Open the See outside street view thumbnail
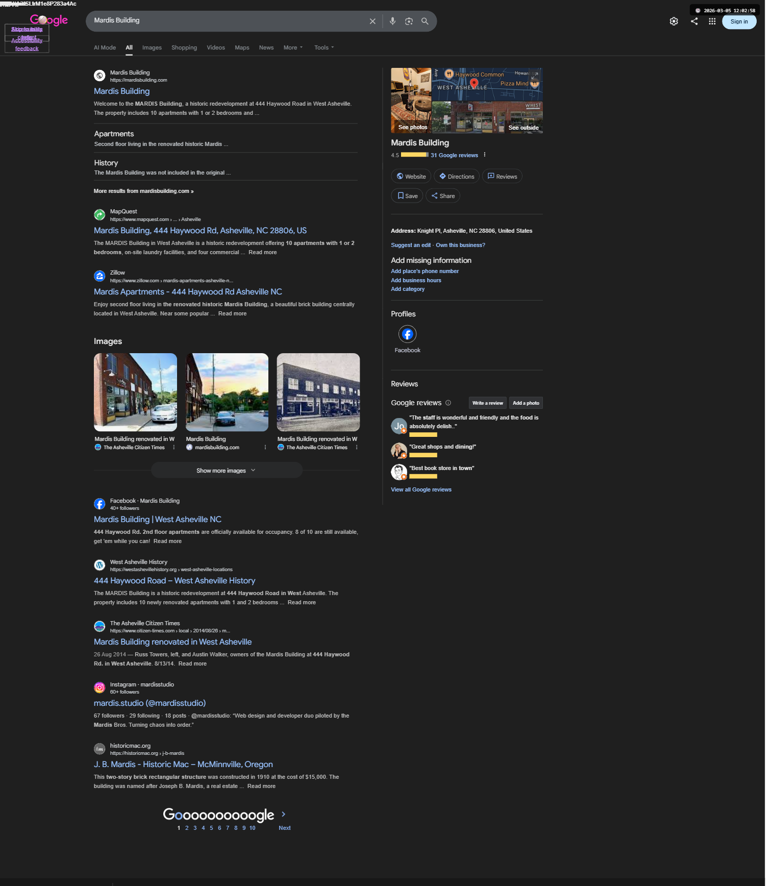The width and height of the screenshot is (774, 886). (487, 117)
